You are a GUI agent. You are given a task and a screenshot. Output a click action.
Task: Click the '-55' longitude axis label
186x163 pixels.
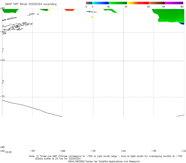click(x=32, y=151)
